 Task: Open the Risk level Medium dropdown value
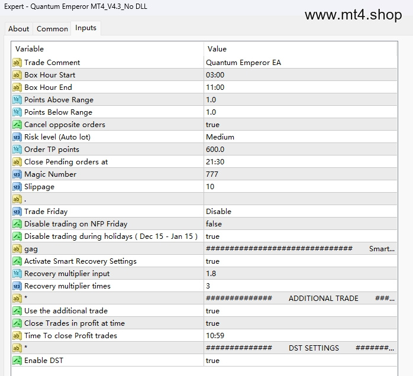tap(300, 137)
